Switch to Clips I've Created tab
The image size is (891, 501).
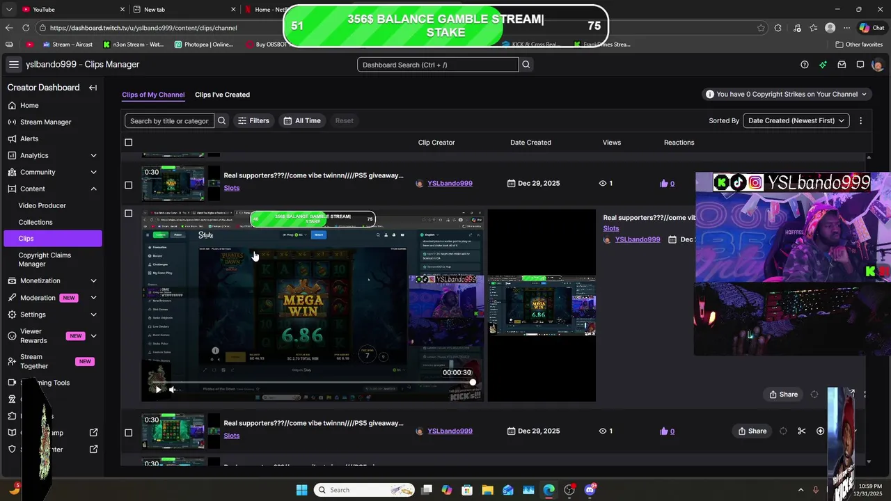(222, 95)
